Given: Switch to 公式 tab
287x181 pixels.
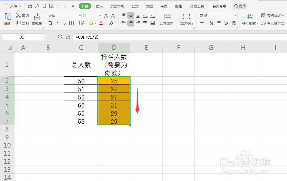Looking at the screenshot, I should pyautogui.click(x=135, y=6).
